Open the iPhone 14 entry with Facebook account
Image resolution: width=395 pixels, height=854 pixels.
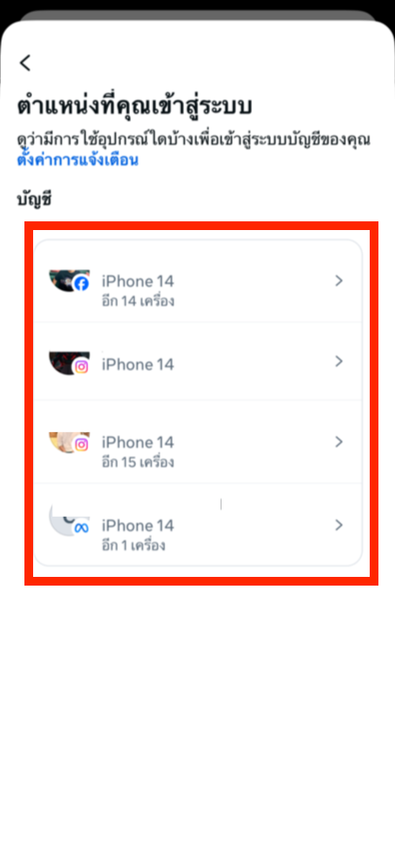(x=198, y=281)
